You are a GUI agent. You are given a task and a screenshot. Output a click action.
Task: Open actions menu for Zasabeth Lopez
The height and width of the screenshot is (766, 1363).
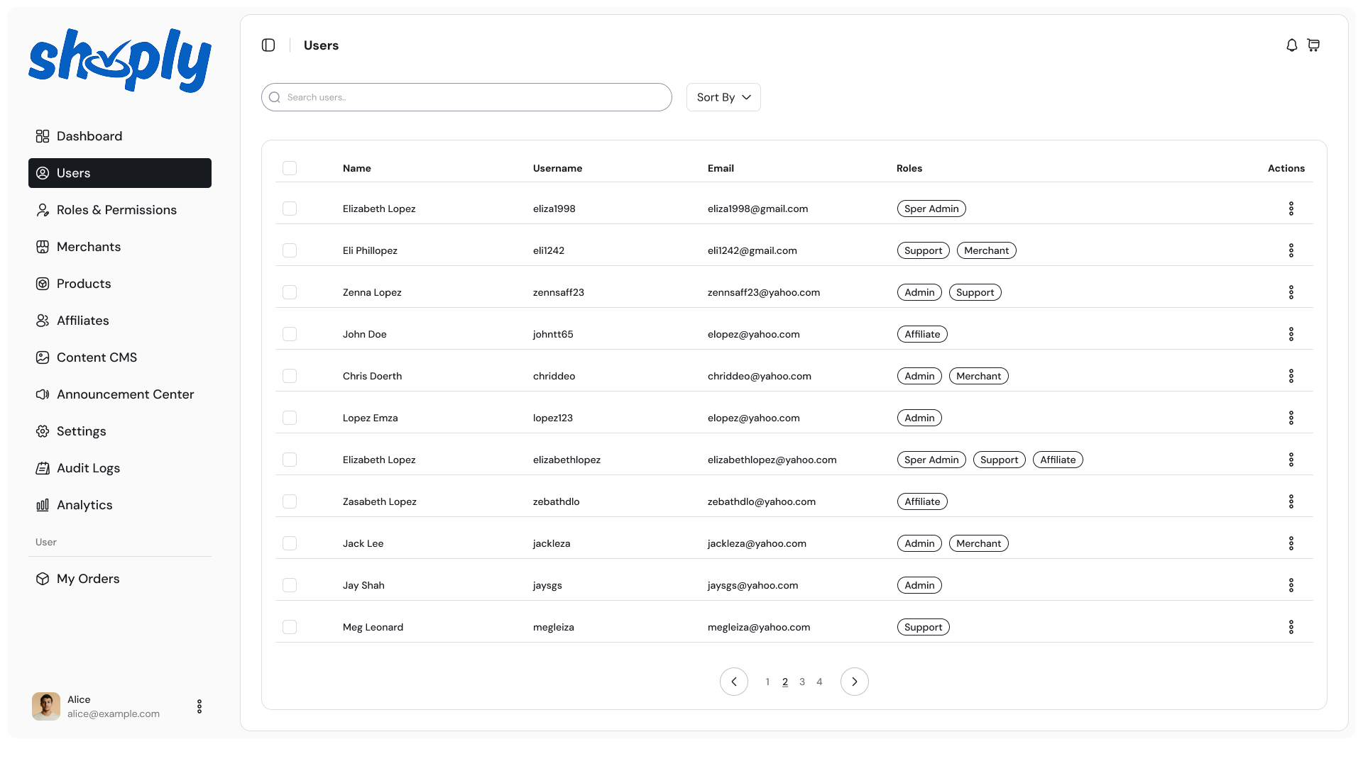(1291, 501)
